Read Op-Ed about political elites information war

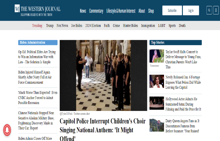pos(37,57)
